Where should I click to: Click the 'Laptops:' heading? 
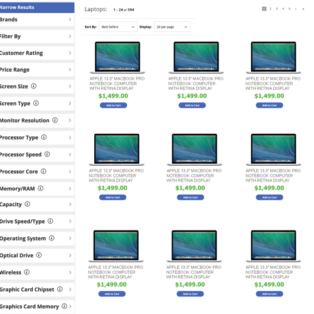(95, 9)
